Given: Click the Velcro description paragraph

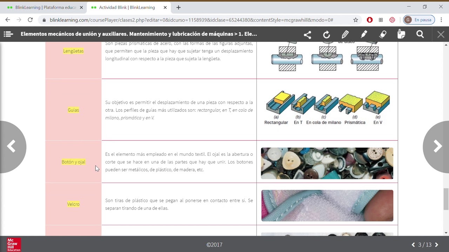Looking at the screenshot, I should coord(179,204).
